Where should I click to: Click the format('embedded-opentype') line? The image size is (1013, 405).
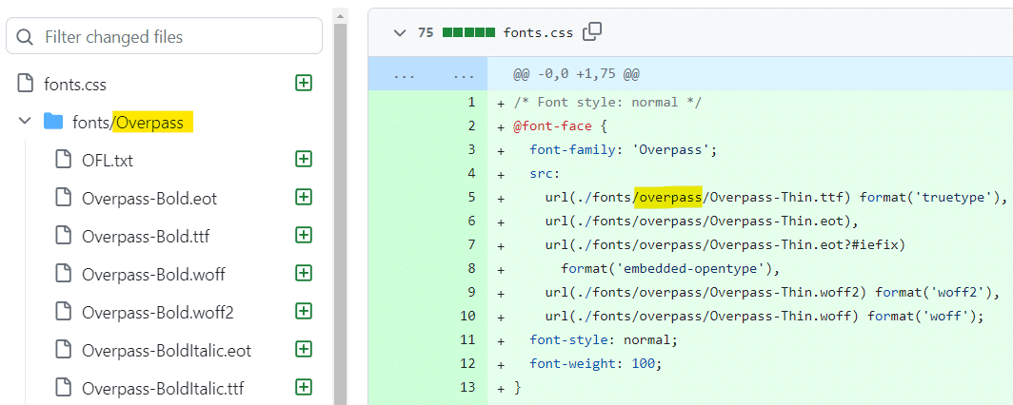670,269
